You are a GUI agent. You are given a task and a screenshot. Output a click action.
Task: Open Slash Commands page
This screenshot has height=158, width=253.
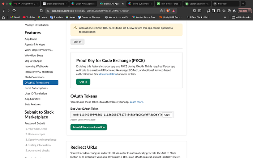pos(35,77)
